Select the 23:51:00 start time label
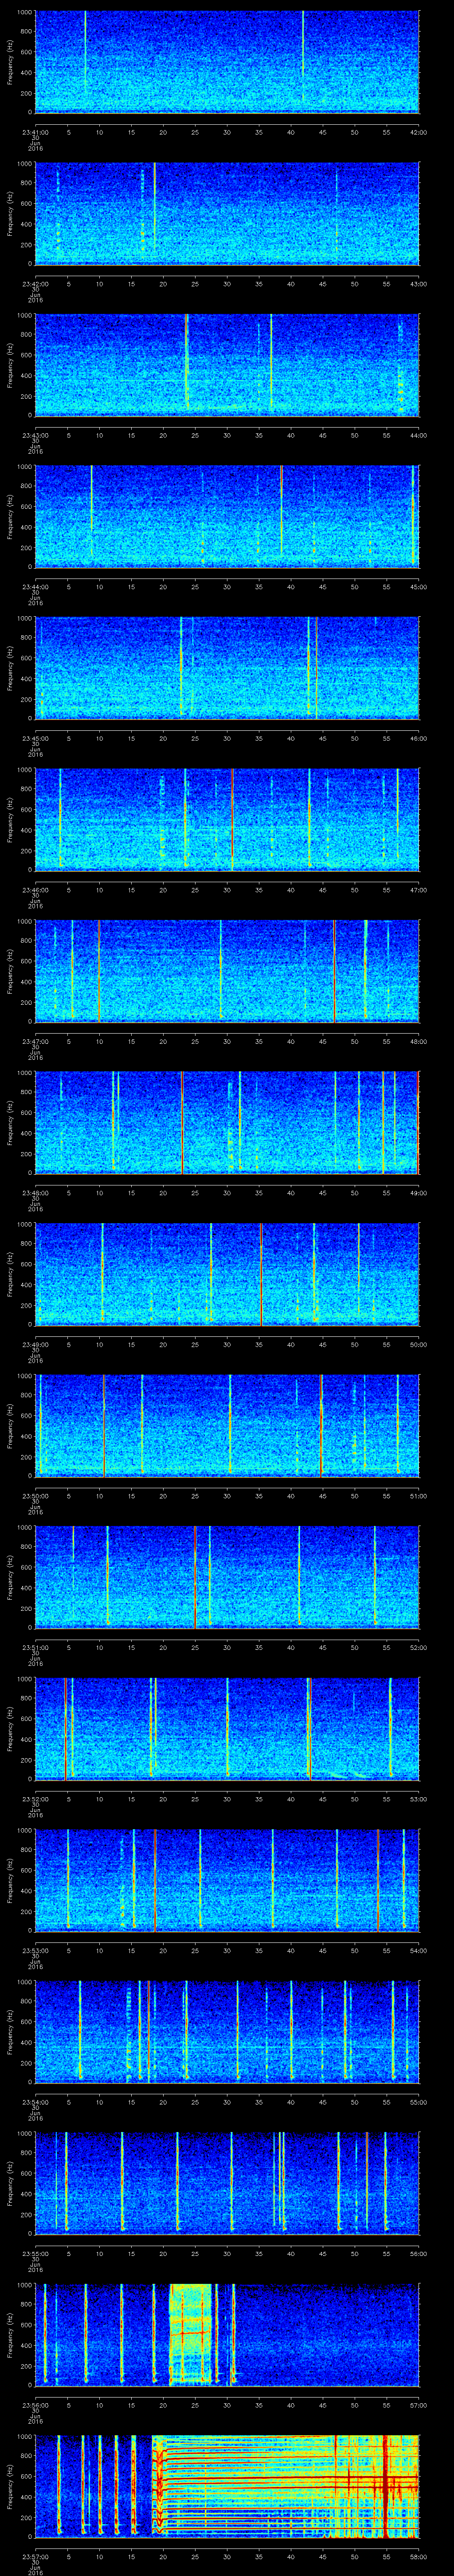The image size is (454, 2576). [x=36, y=1647]
